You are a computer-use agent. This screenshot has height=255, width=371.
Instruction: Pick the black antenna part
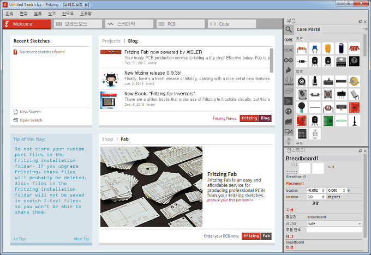(x=354, y=120)
